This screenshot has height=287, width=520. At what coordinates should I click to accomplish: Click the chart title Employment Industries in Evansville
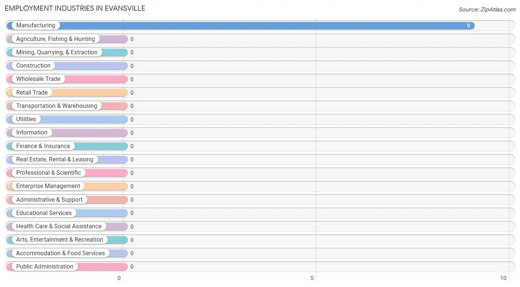pyautogui.click(x=75, y=8)
